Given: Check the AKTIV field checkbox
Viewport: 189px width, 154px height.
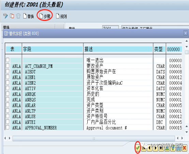Looking at the screenshot, I should coord(8,88).
